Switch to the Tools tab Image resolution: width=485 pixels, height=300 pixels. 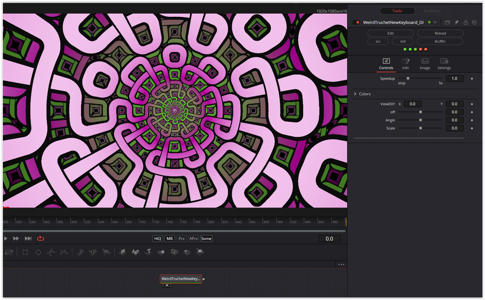(397, 11)
